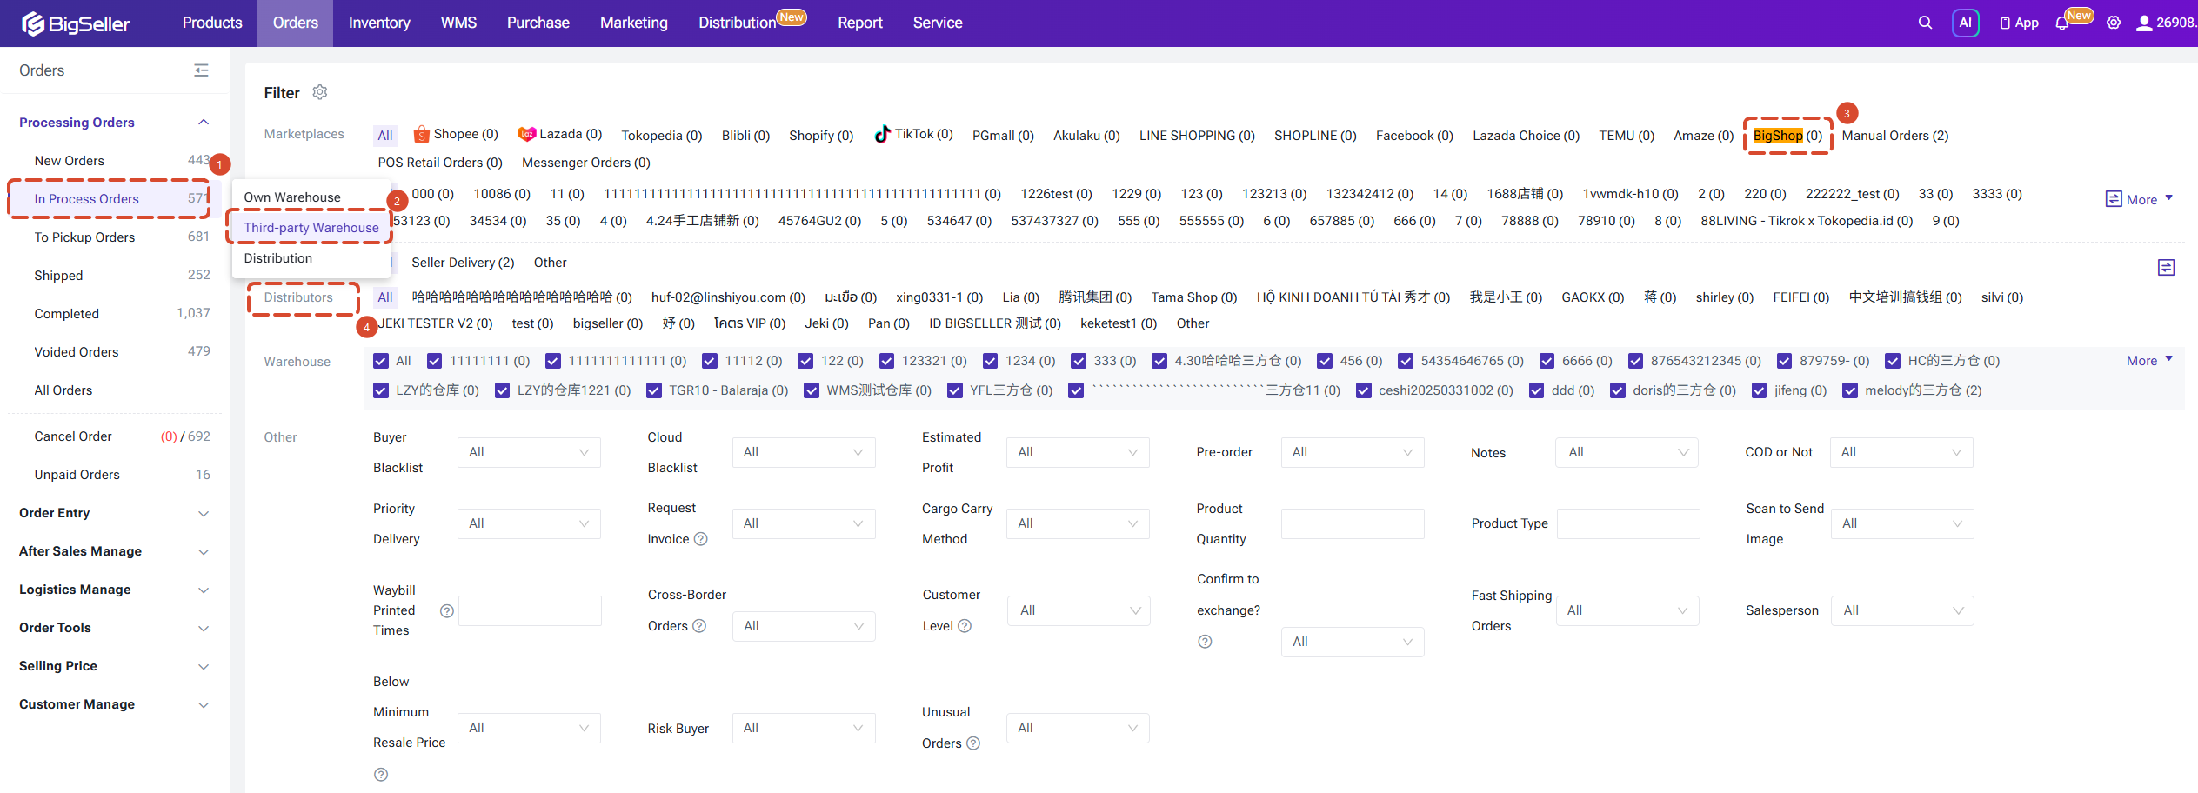Open the AI assistant icon
2198x793 pixels.
point(1966,23)
